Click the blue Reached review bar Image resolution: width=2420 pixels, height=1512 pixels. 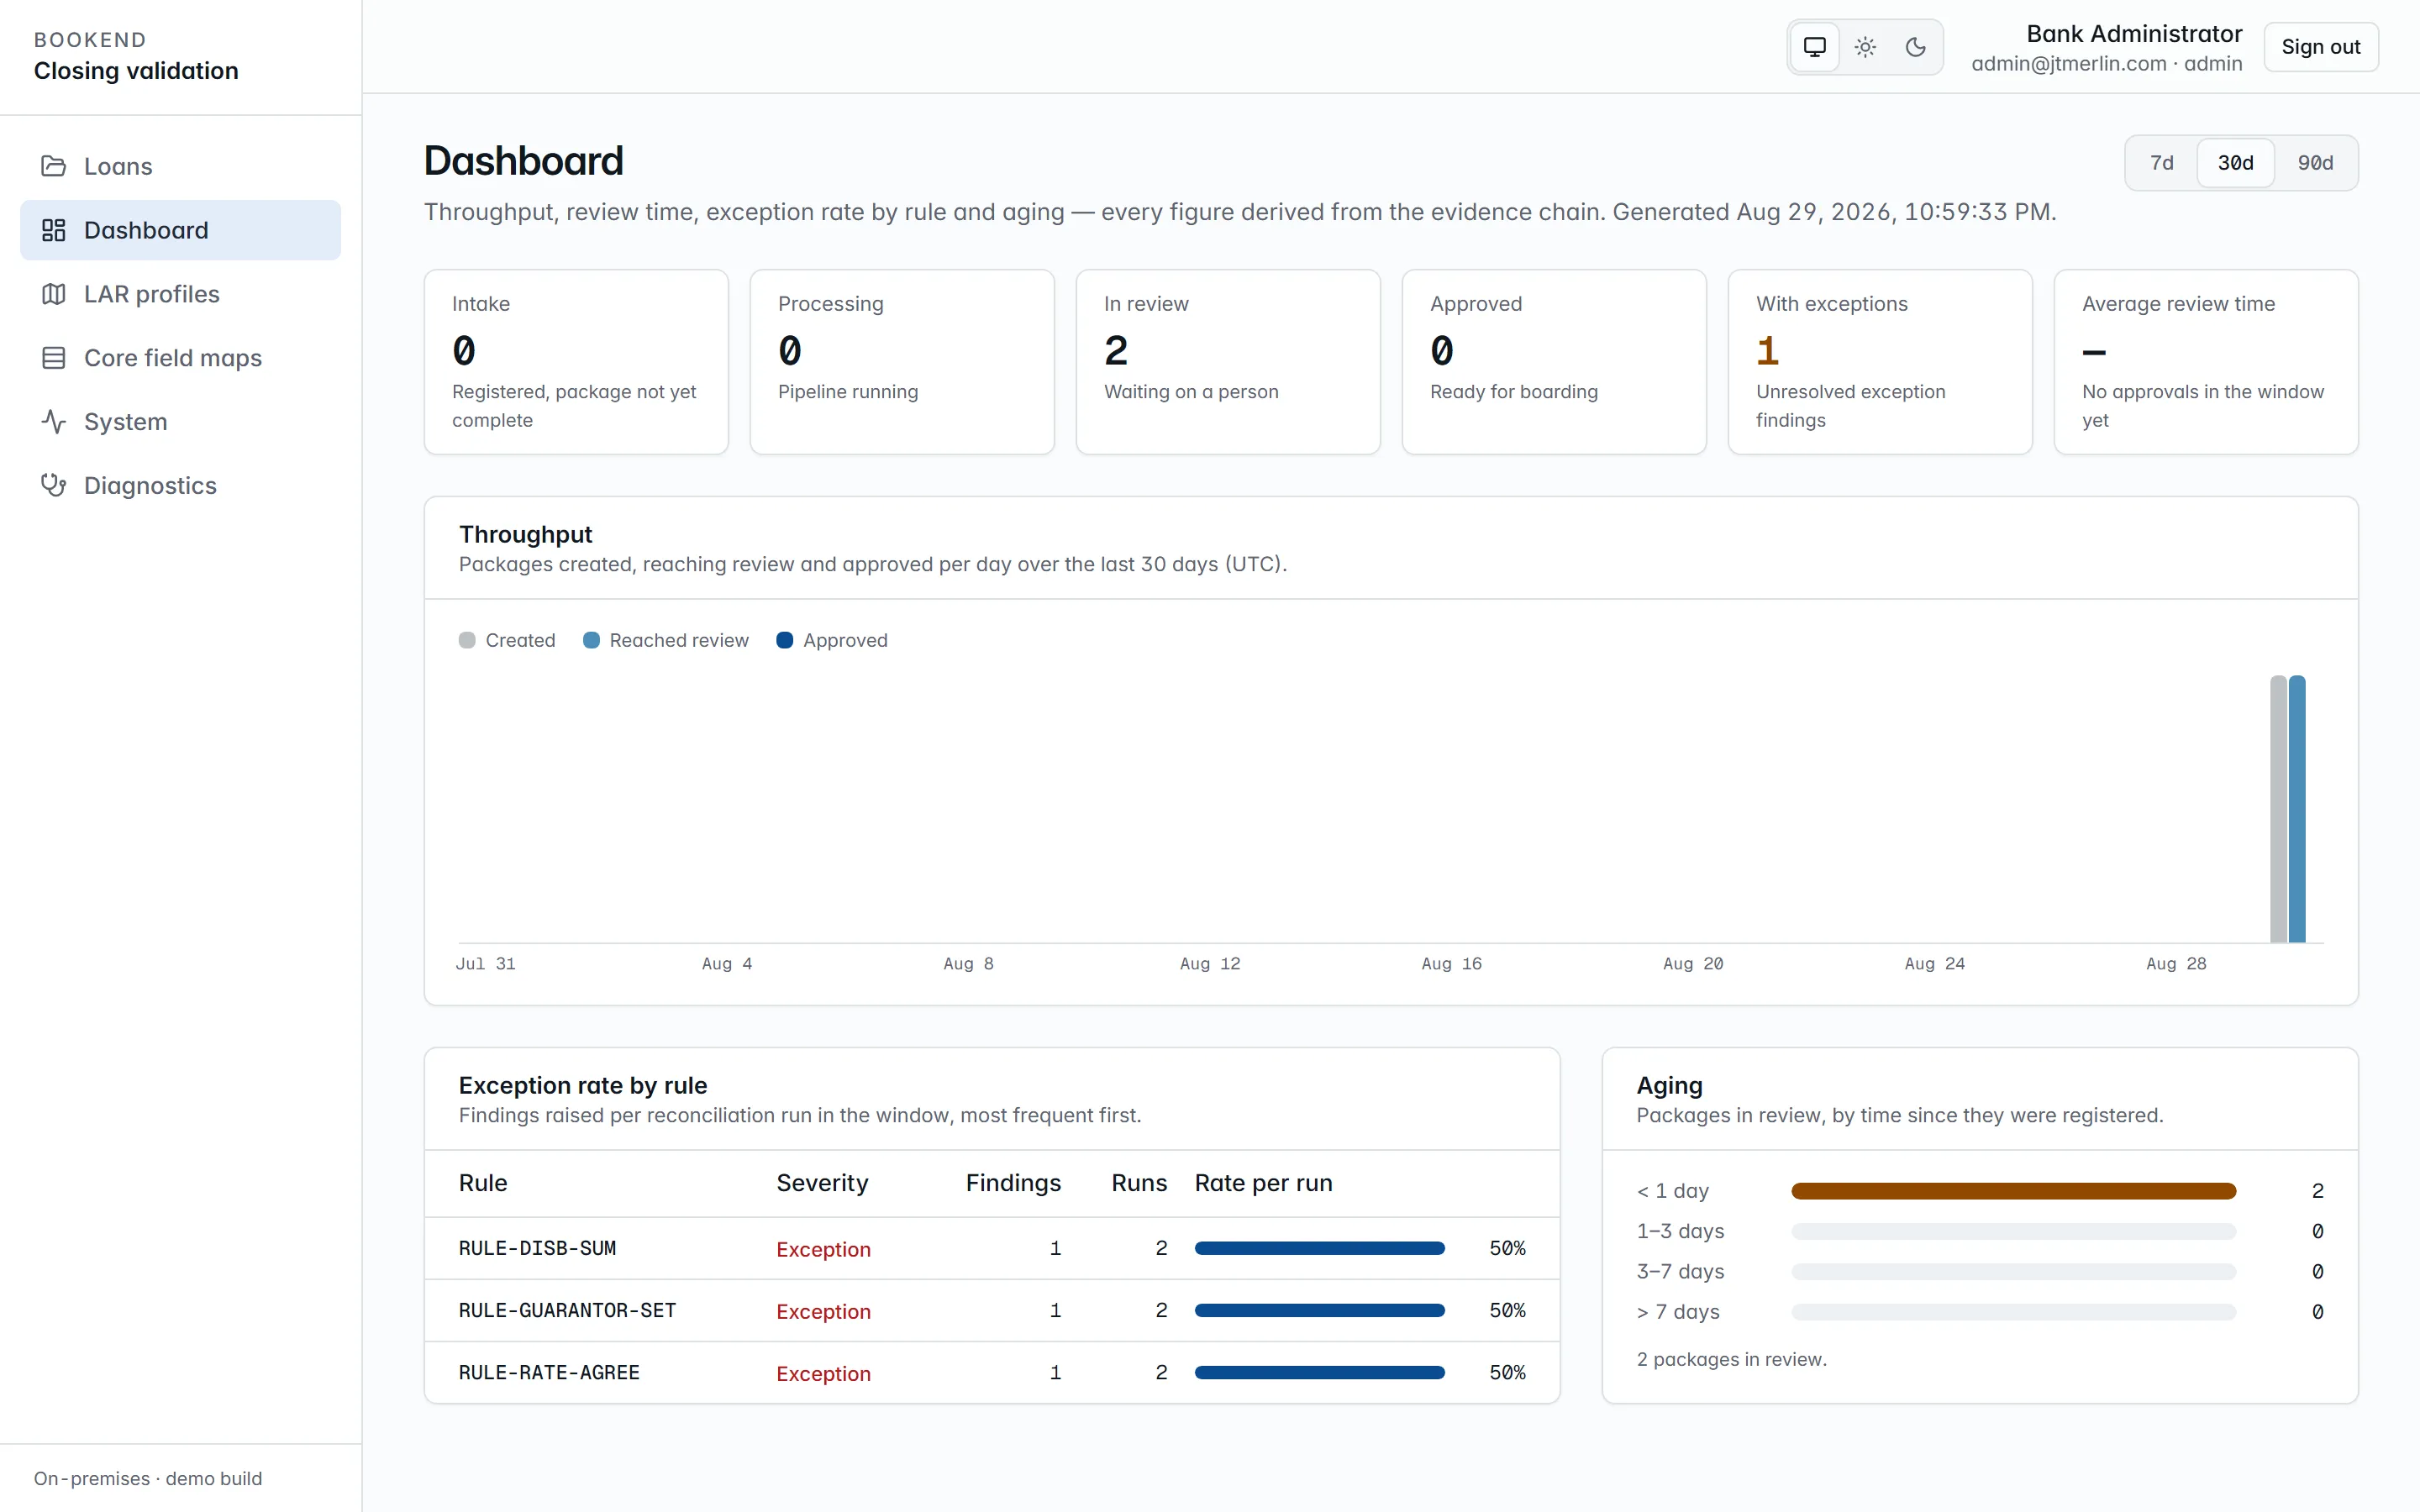pos(2297,808)
